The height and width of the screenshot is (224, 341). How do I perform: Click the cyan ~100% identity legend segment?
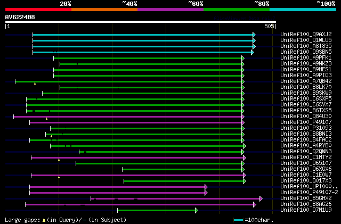[x=303, y=10]
